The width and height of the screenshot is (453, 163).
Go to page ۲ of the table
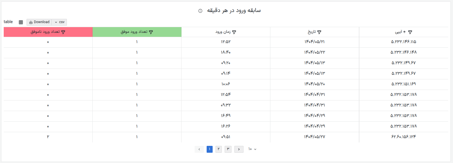(x=219, y=149)
